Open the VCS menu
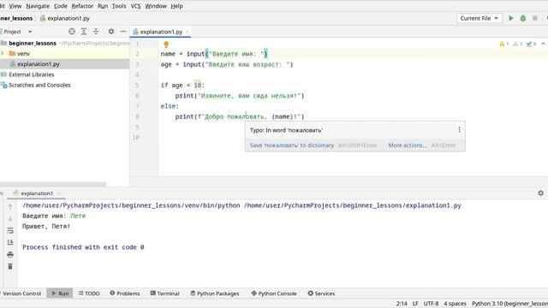548x308 pixels. click(x=135, y=6)
